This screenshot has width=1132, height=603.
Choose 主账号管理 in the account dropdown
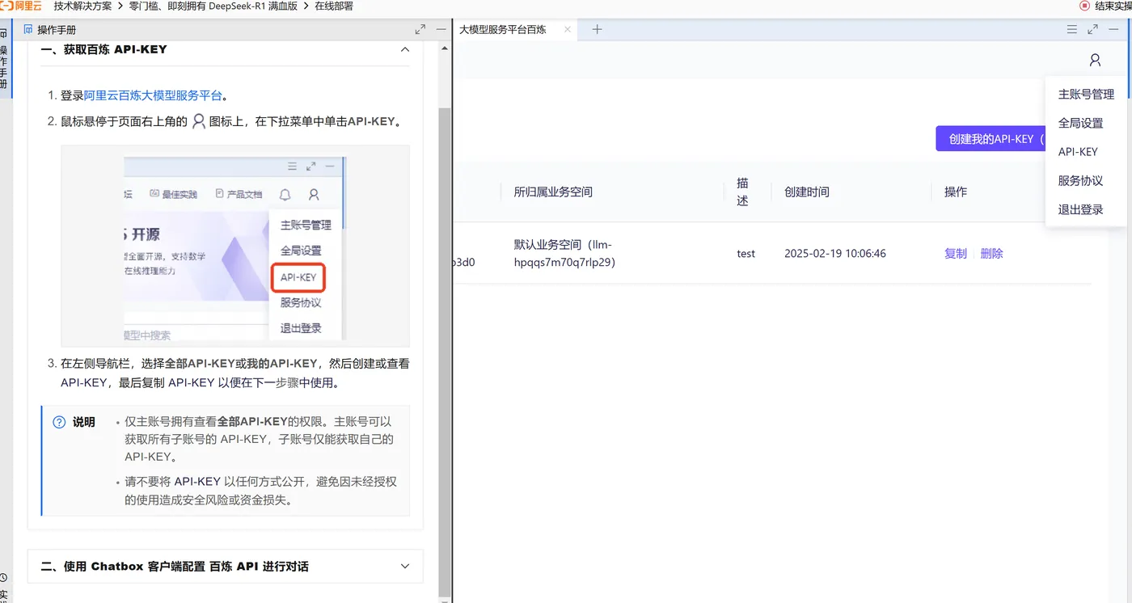point(1086,95)
